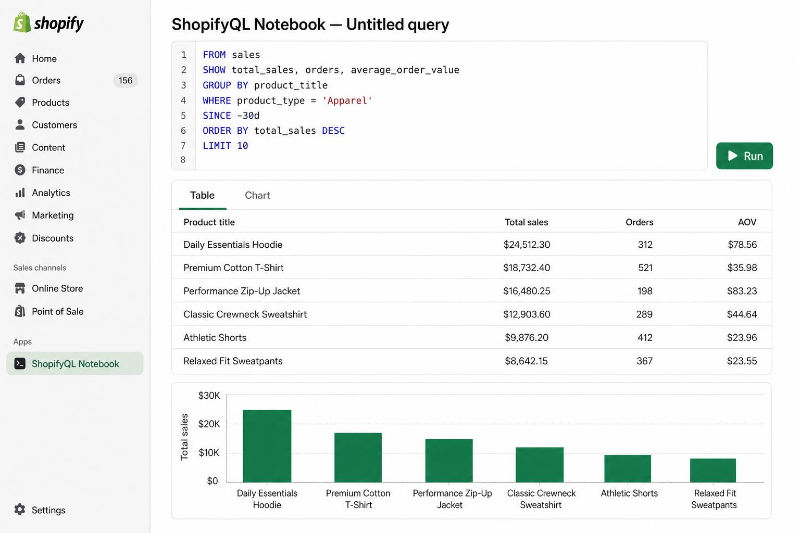
Task: Open the Analytics label in sidebar
Action: tap(51, 193)
